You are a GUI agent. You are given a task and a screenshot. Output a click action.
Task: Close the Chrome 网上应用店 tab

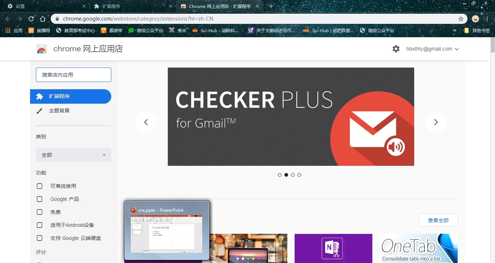(257, 6)
